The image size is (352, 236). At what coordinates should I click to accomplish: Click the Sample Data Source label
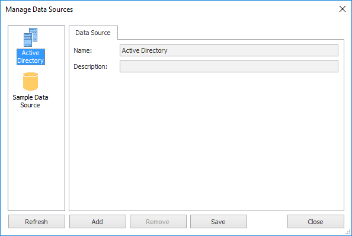30,101
